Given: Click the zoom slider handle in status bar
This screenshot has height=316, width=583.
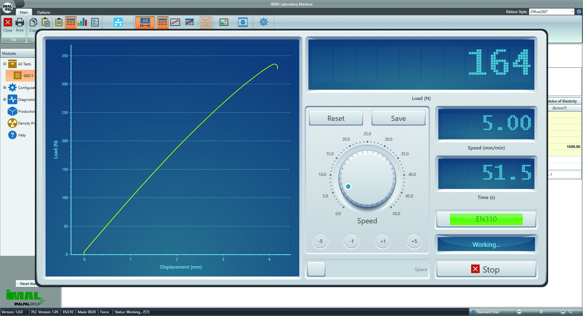Looking at the screenshot, I should (541, 311).
